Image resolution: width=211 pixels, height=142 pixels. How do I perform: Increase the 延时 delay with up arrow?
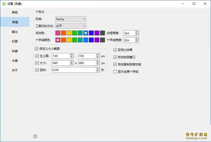97,69
